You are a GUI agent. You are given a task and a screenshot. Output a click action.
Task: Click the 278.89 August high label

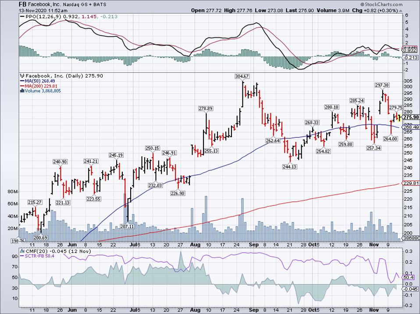click(x=206, y=108)
